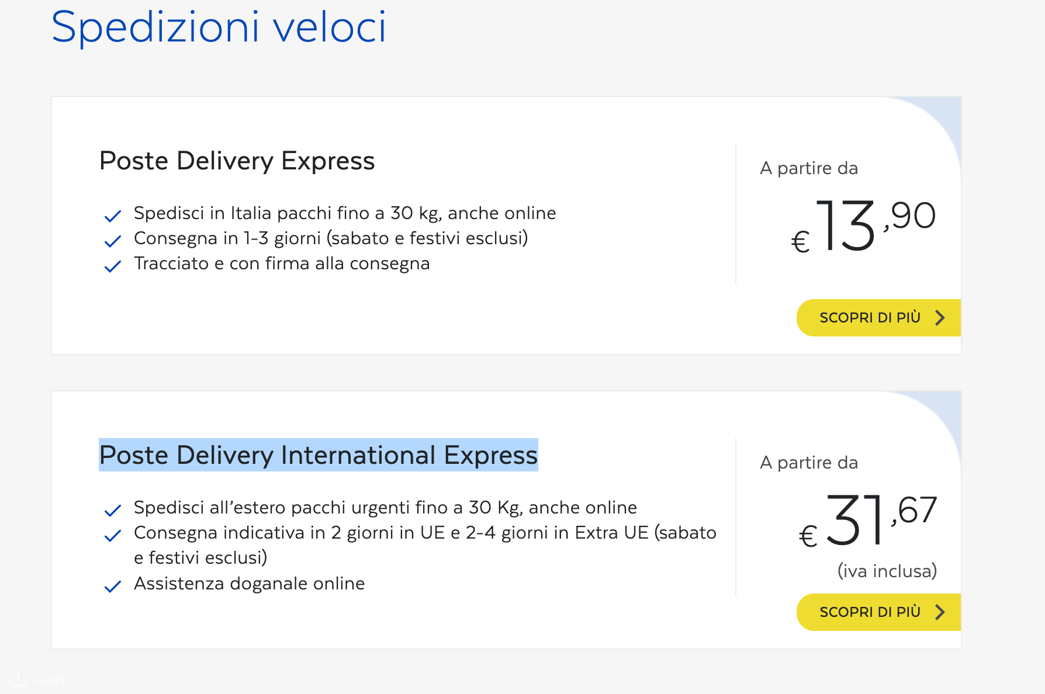Click checkmark beside 'Consegna indicativa in 2 giorni'
The image size is (1045, 694).
click(x=112, y=535)
